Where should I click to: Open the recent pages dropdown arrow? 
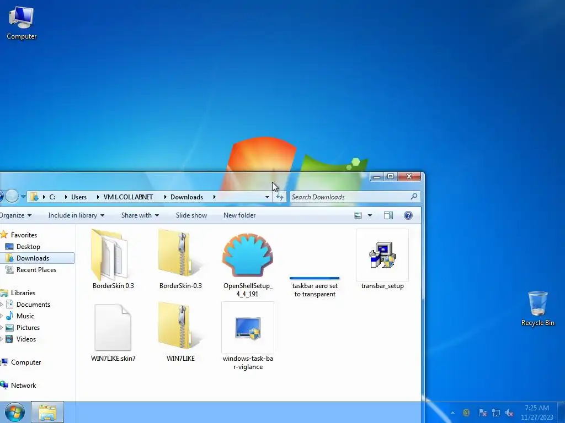(x=23, y=197)
